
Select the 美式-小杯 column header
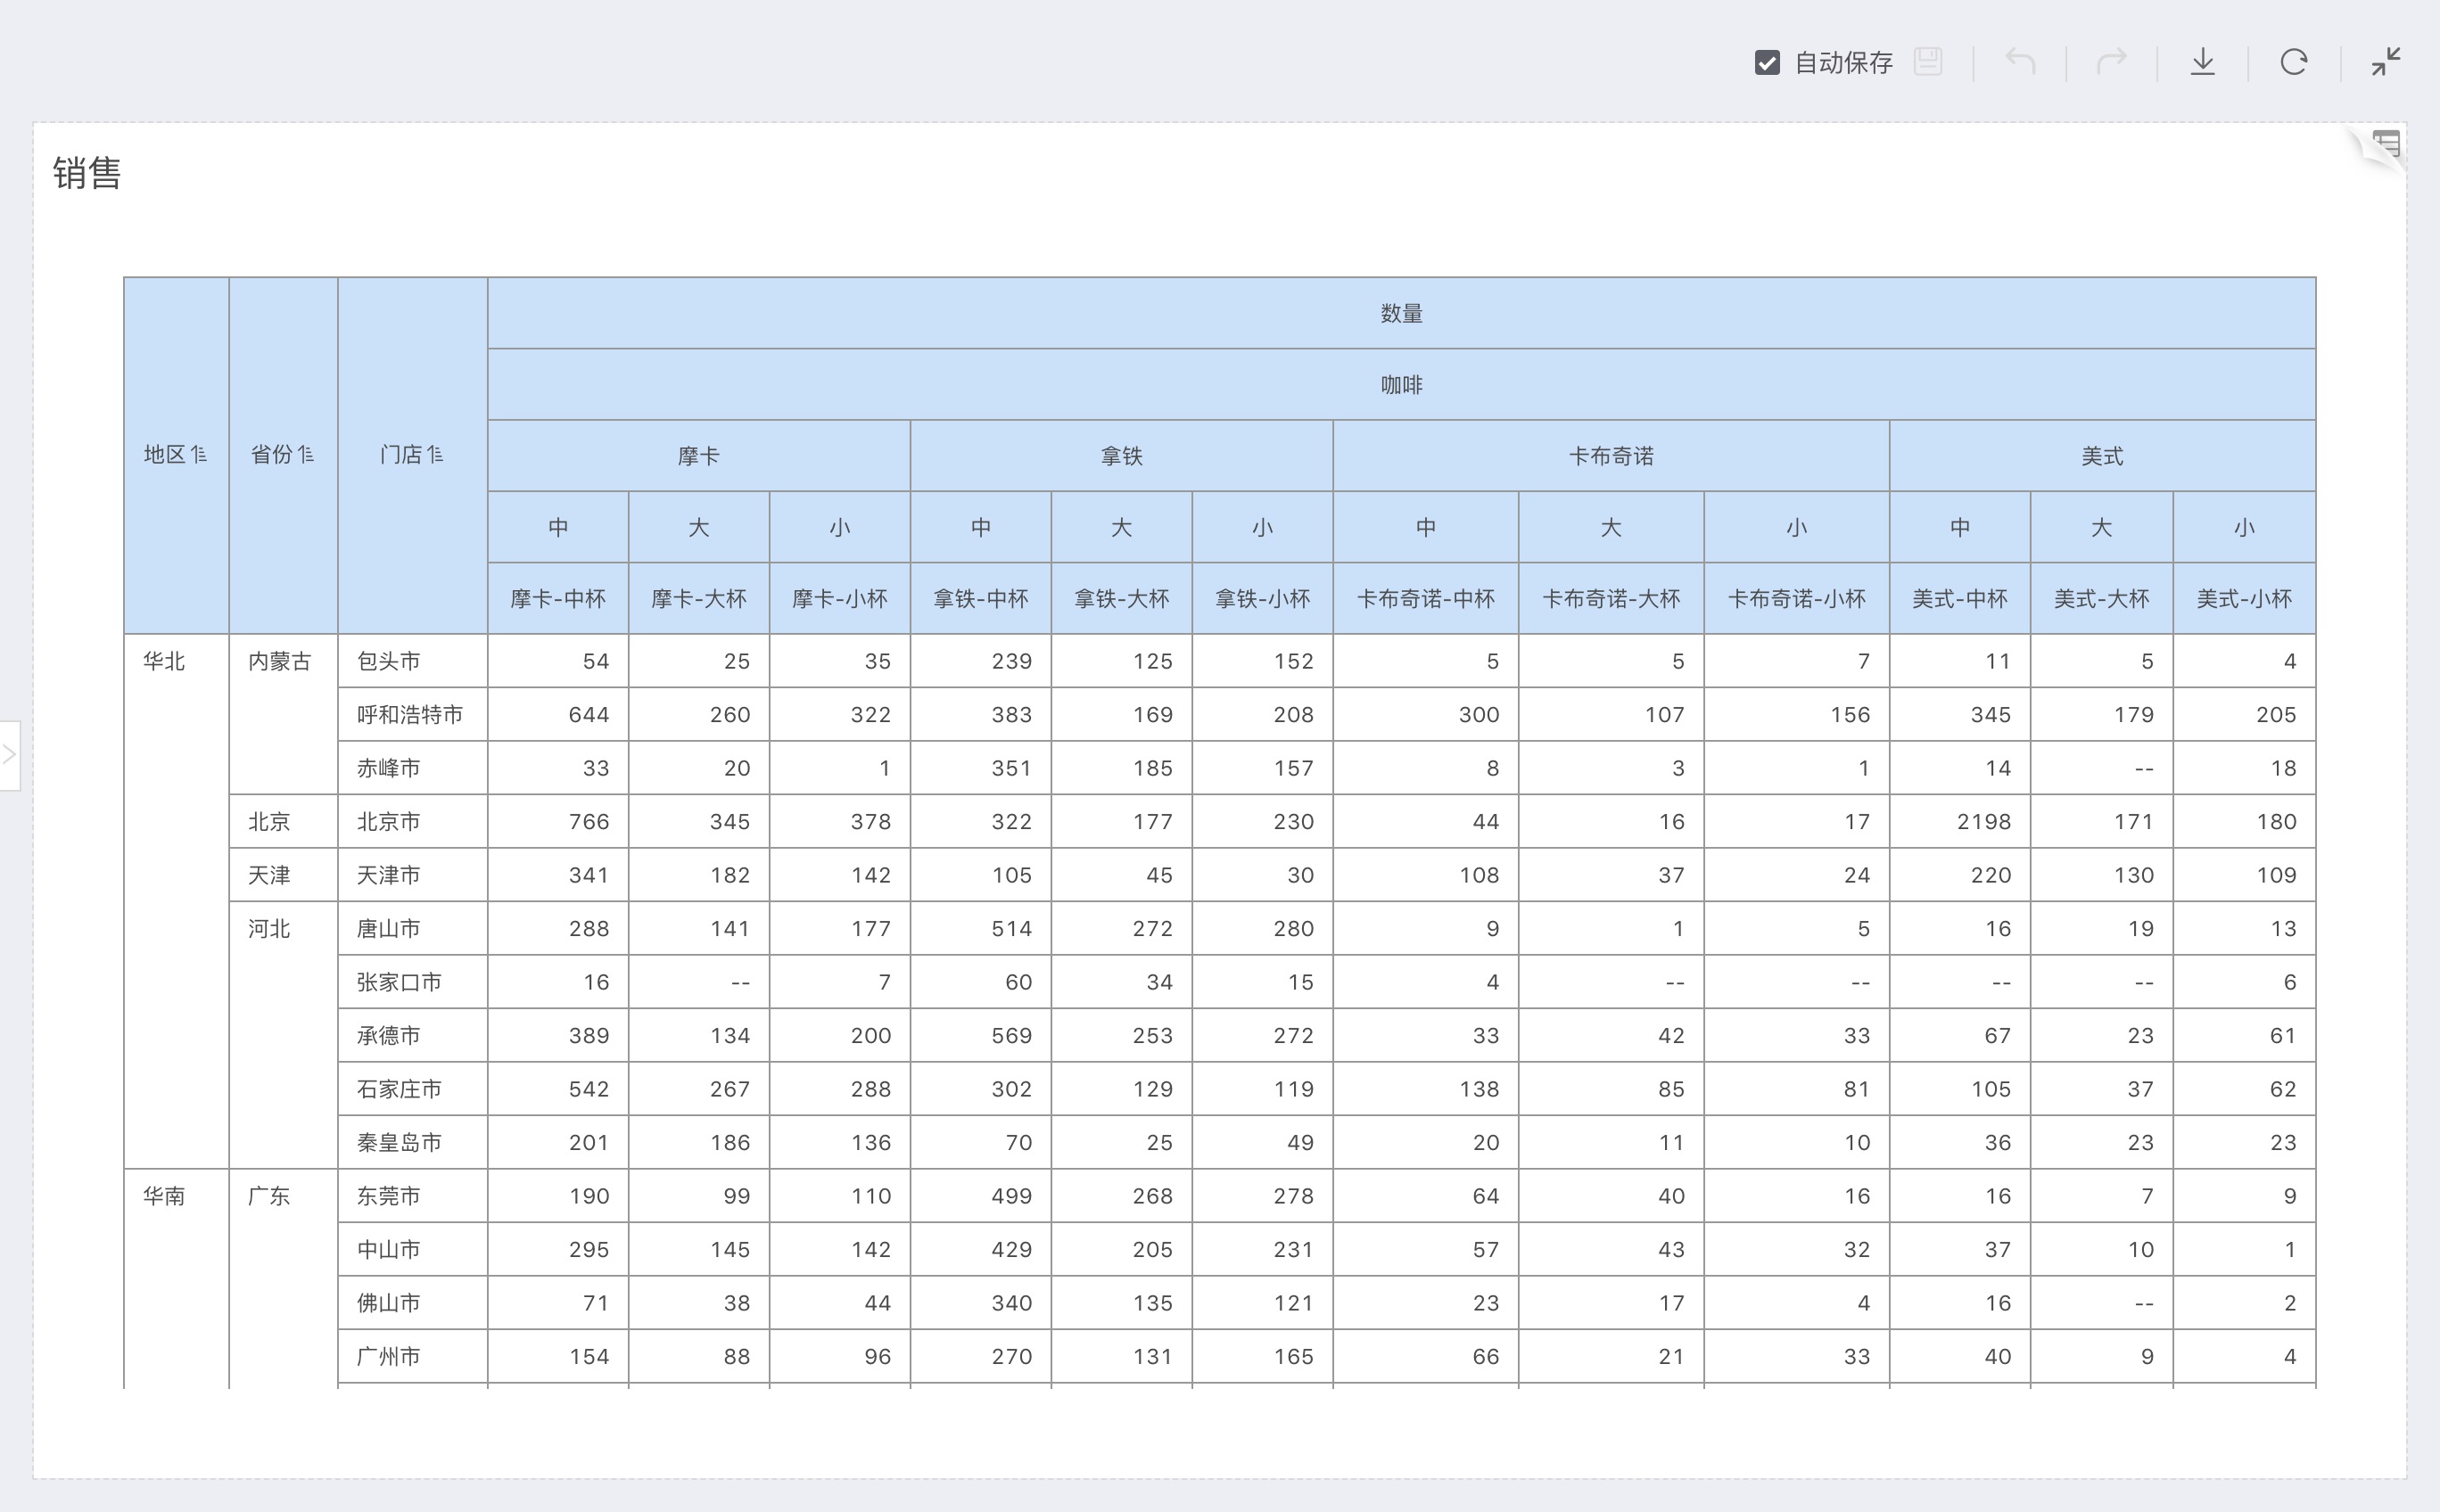pyautogui.click(x=2244, y=599)
